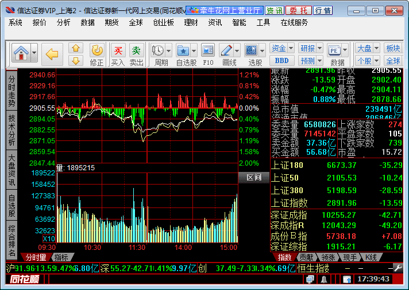Switch to 分时走势 side tab
Screen dimensions: 409x290
[x=11, y=90]
